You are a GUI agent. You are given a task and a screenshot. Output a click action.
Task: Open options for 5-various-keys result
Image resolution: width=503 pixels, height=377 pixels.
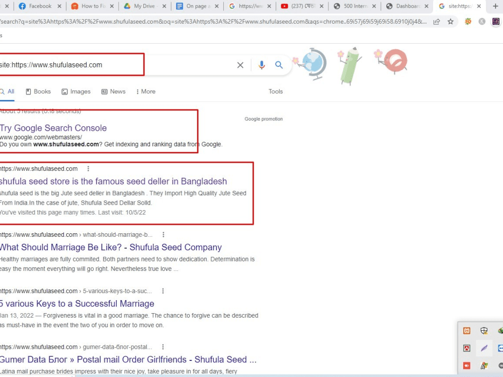coord(163,291)
